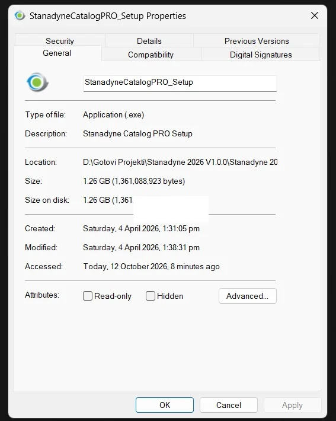
Task: Enable the Read-only checkbox
Action: click(x=88, y=296)
